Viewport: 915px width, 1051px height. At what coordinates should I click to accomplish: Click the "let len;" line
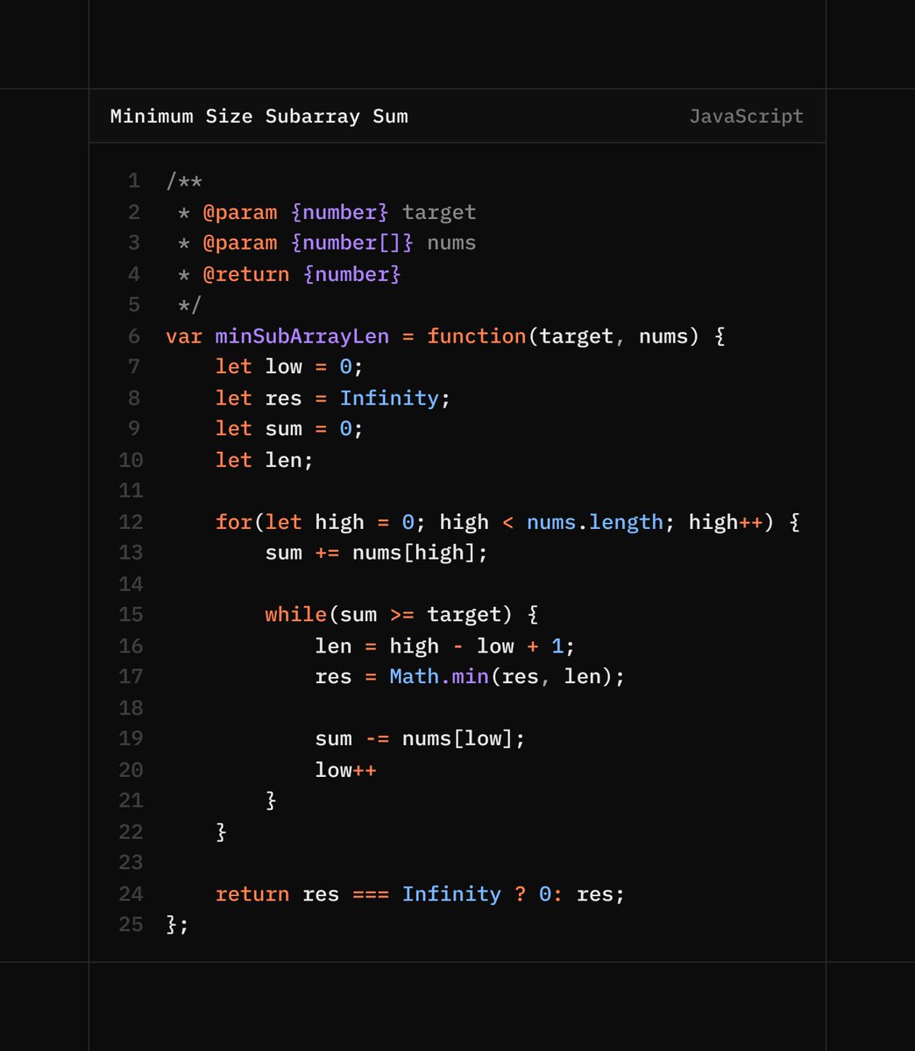[265, 461]
